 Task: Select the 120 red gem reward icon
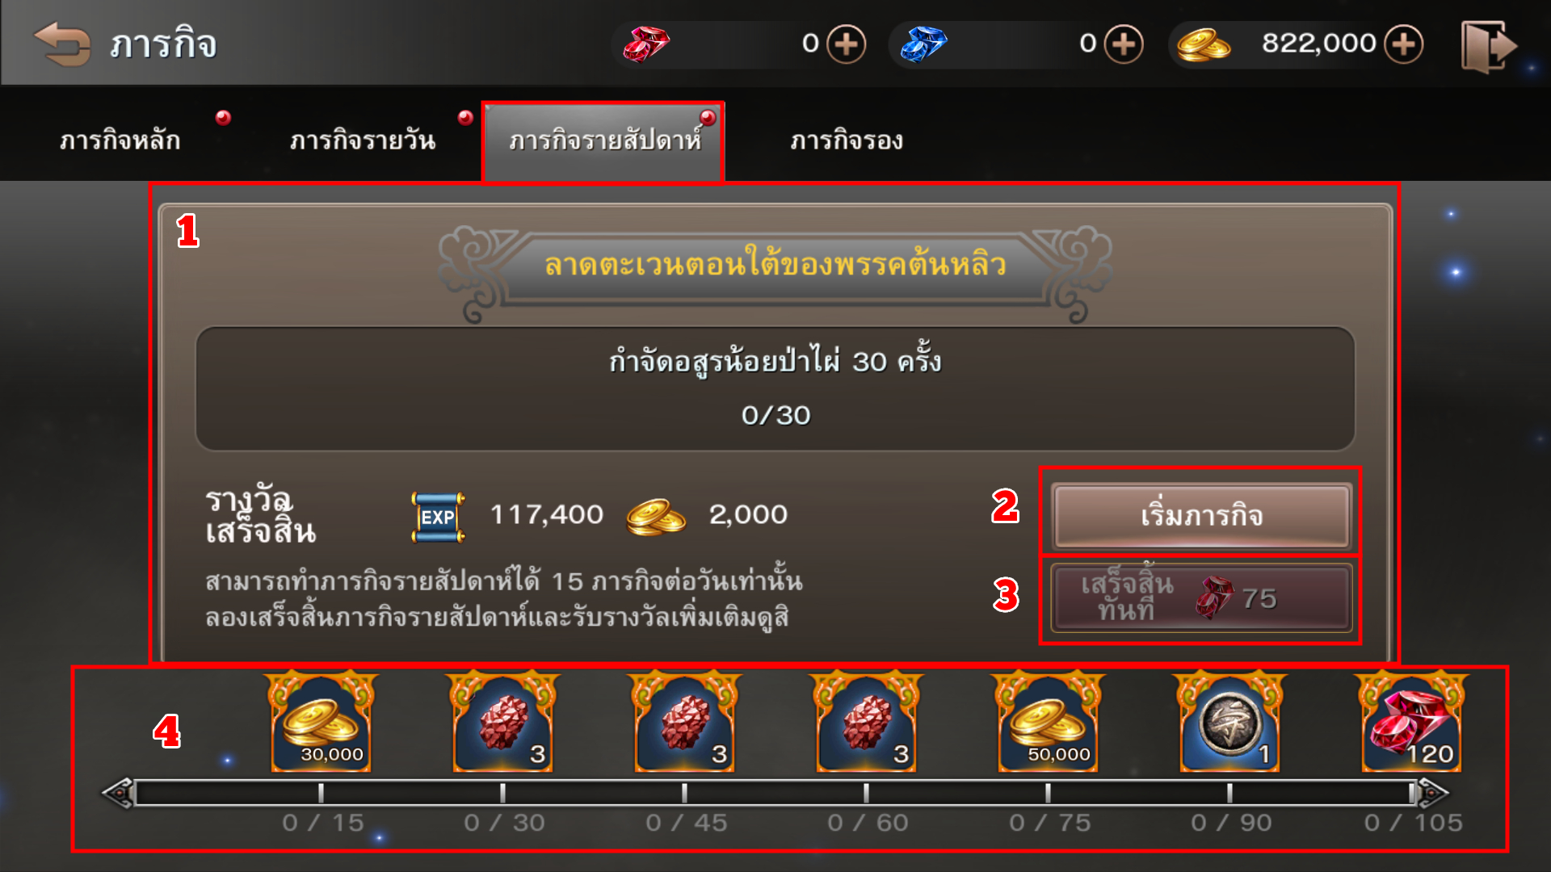[1412, 721]
